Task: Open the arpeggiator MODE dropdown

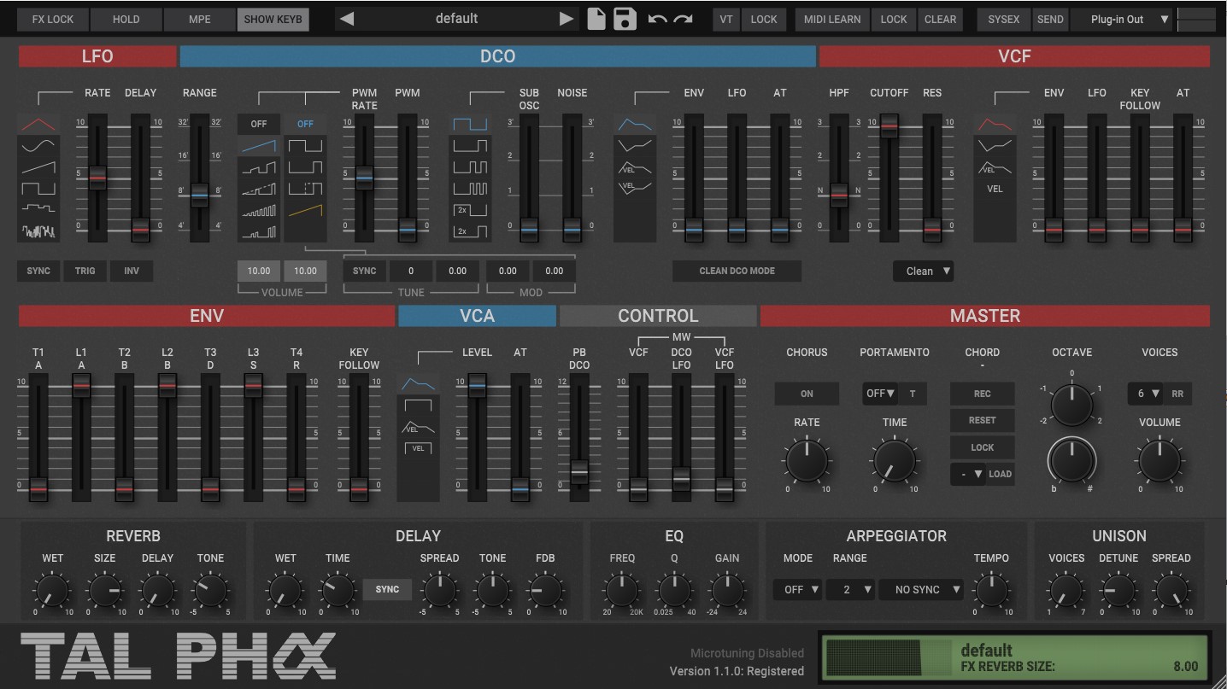Action: tap(798, 589)
